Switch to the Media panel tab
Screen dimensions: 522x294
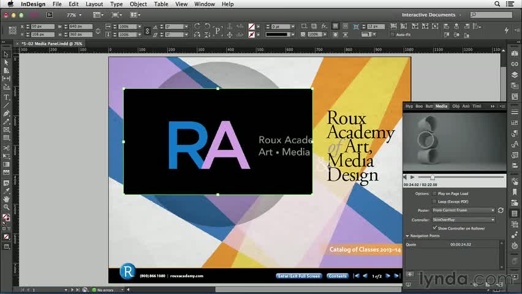click(441, 106)
